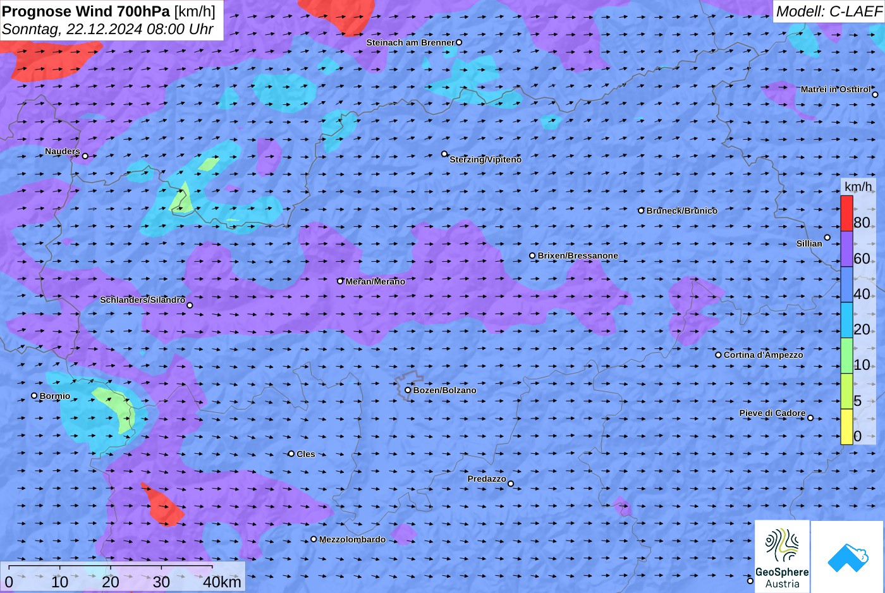Select the Meran/Merano location dot
The image size is (885, 593).
[340, 281]
